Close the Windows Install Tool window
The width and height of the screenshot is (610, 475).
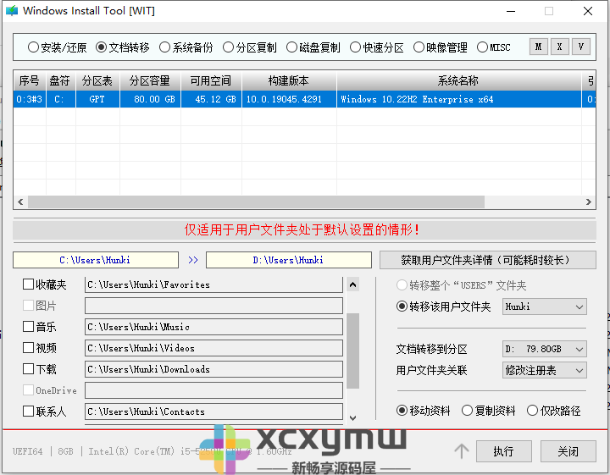(588, 11)
